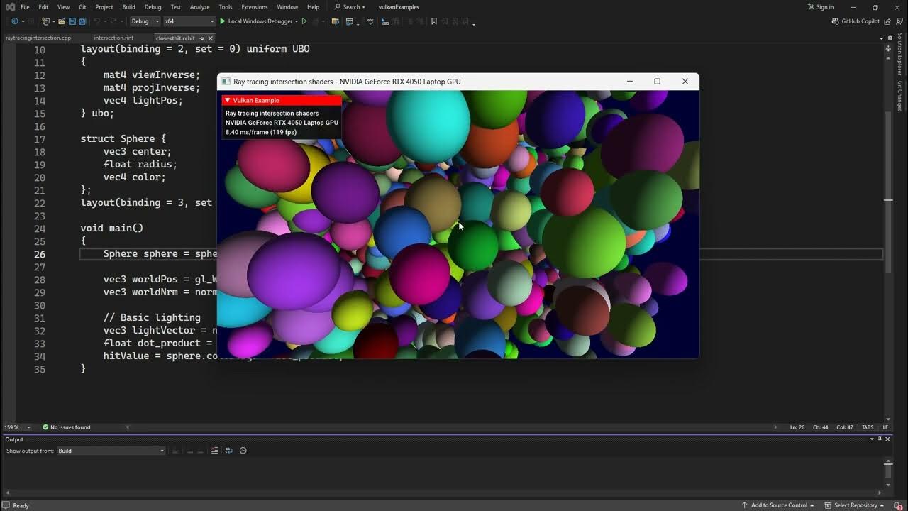Click the '// Basic lighting' comment
Screen dimensions: 908x511
(152, 317)
